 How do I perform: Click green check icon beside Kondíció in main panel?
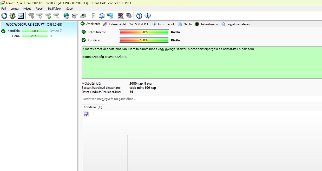click(x=84, y=40)
